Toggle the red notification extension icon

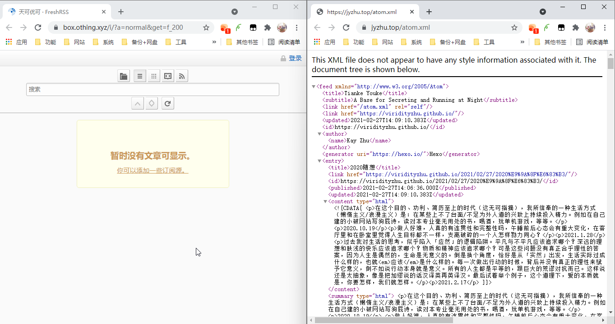pyautogui.click(x=225, y=27)
